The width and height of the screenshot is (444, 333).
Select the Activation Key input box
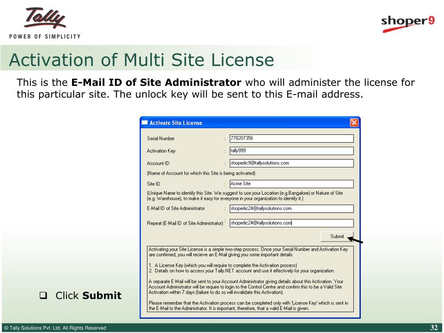pos(292,150)
